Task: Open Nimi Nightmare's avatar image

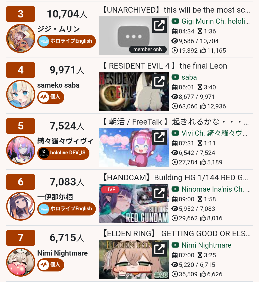Action: (x=21, y=262)
